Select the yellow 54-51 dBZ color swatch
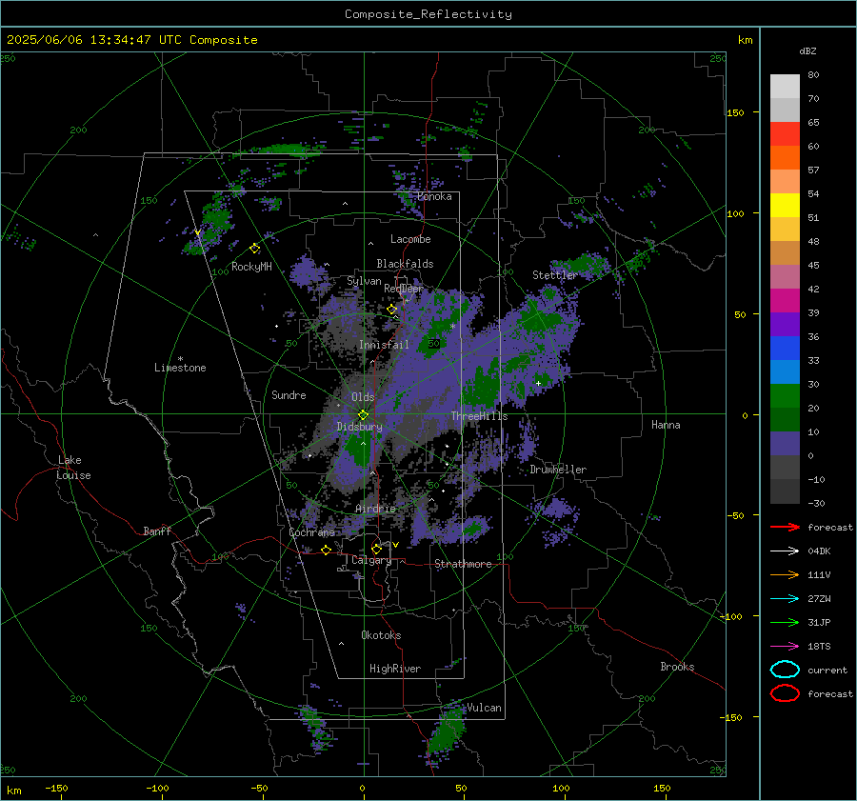Viewport: 857px width, 801px height. (x=785, y=206)
